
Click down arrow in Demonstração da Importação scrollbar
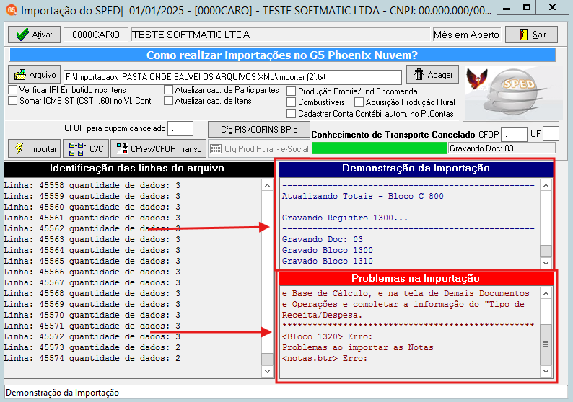[546, 263]
